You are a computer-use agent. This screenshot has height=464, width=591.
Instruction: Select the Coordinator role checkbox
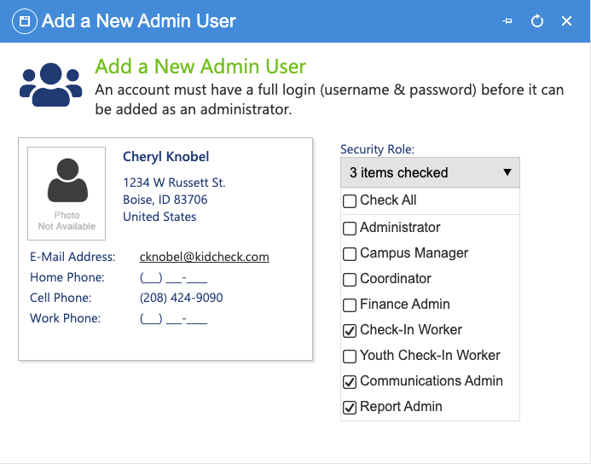pos(350,280)
